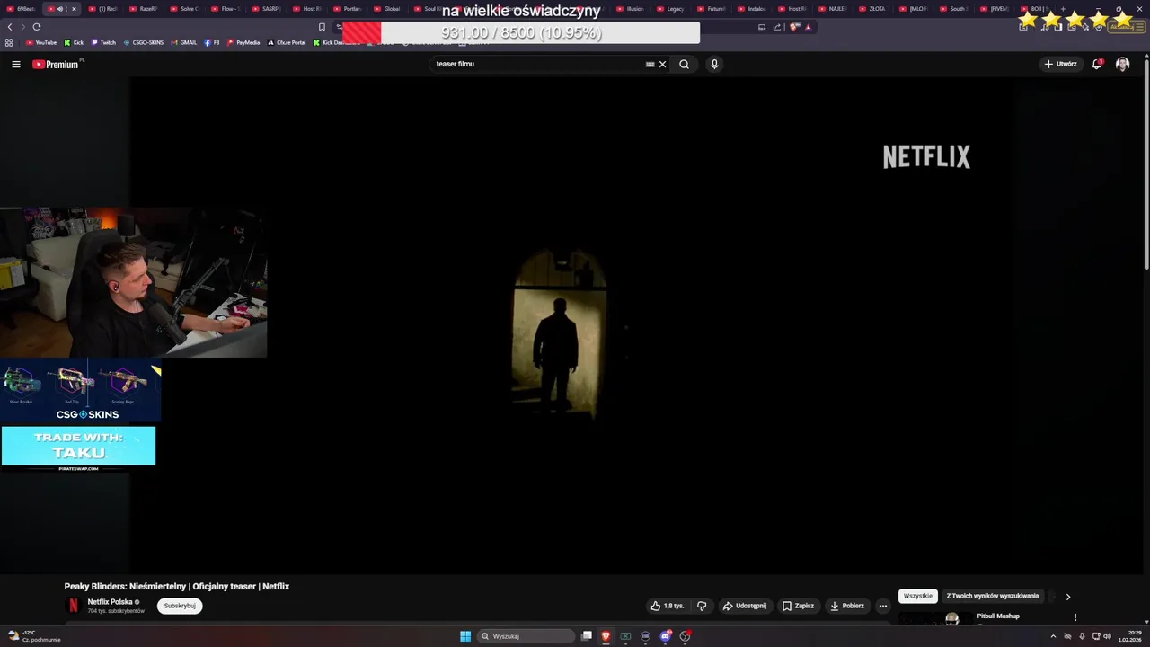The width and height of the screenshot is (1150, 647).
Task: Click the Windows taskbar Wyszukaj search box
Action: coord(526,636)
